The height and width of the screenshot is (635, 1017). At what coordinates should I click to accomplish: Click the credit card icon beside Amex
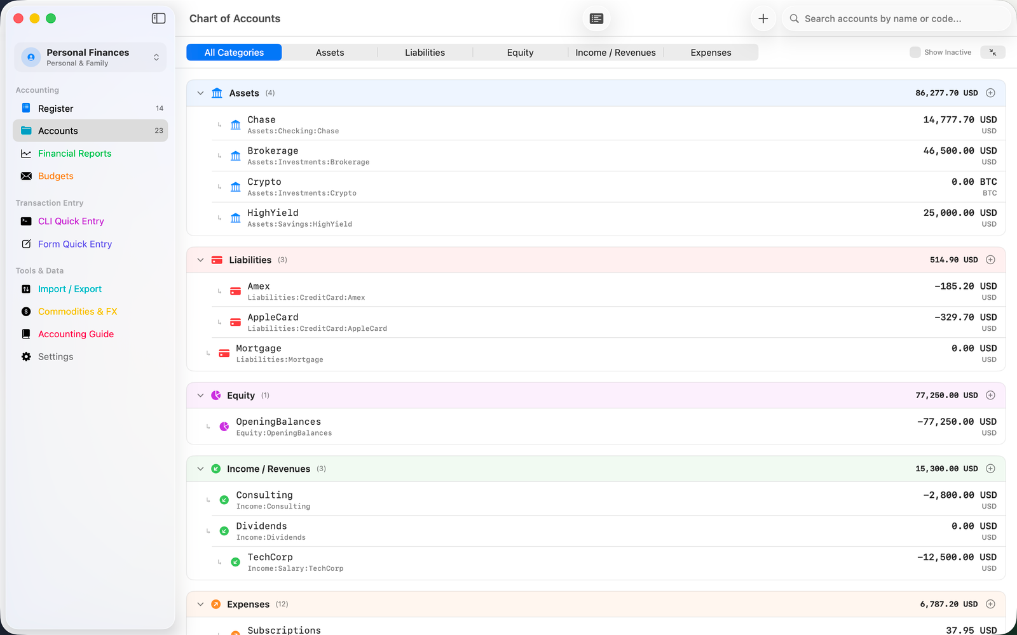[235, 291]
